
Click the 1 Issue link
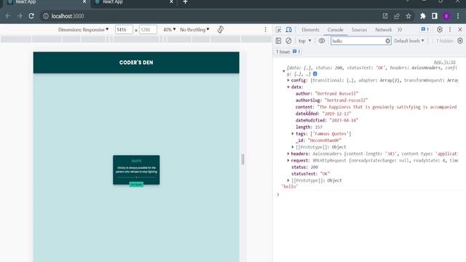(288, 52)
